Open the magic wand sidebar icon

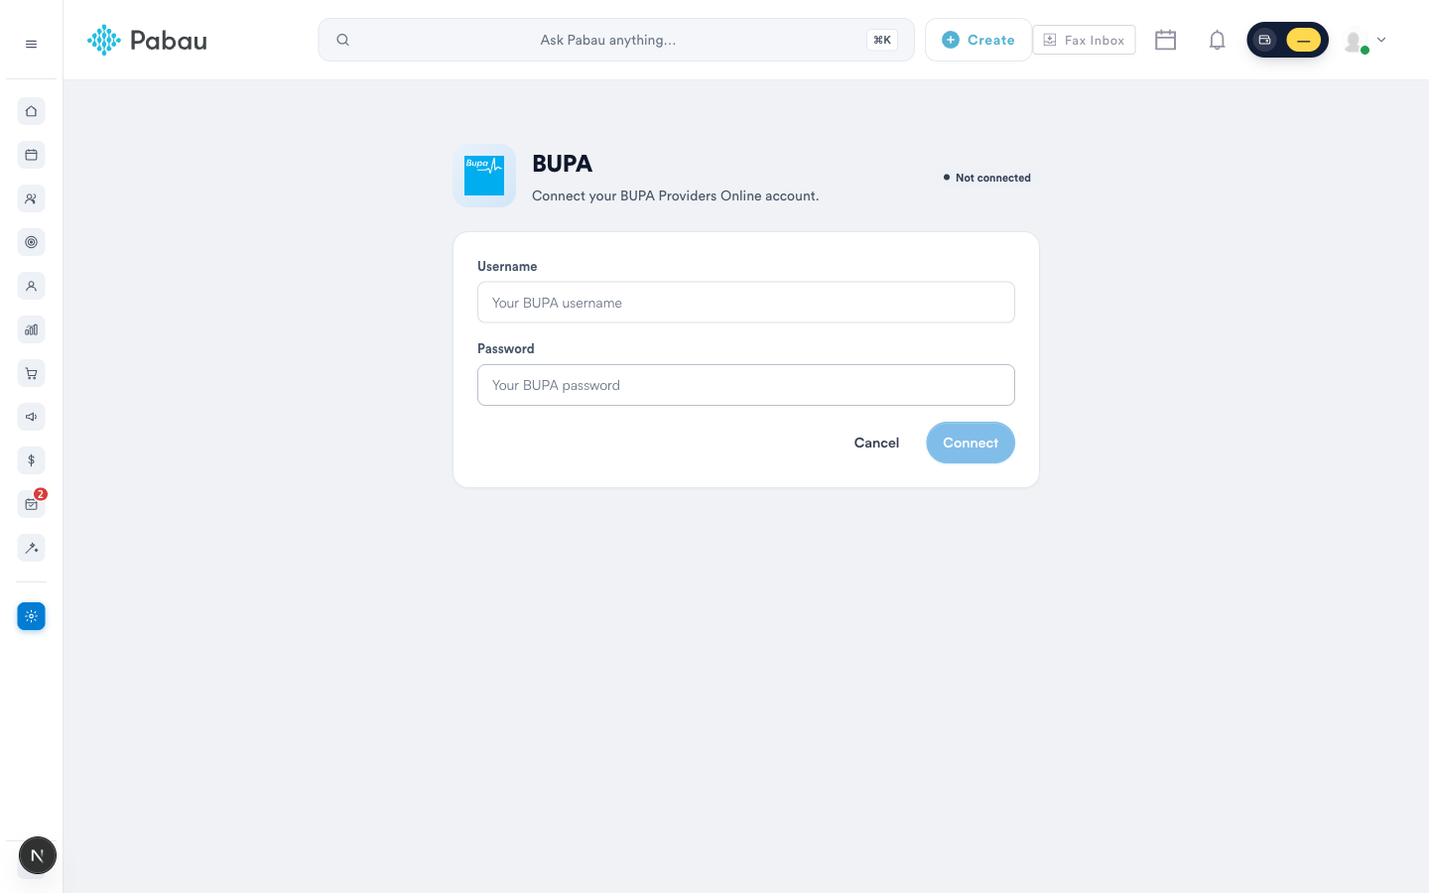click(x=32, y=548)
